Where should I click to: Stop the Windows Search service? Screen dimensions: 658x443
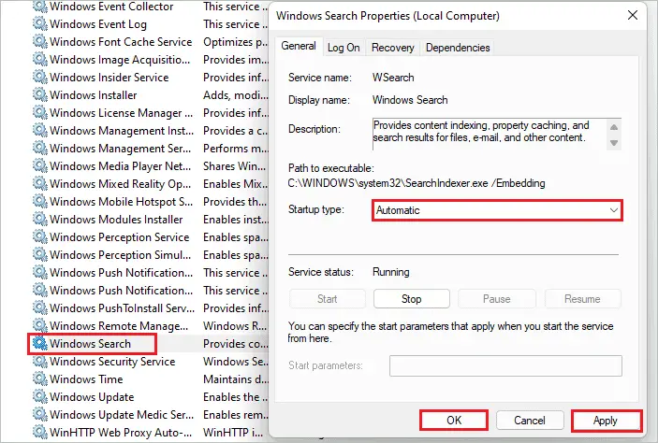(411, 299)
